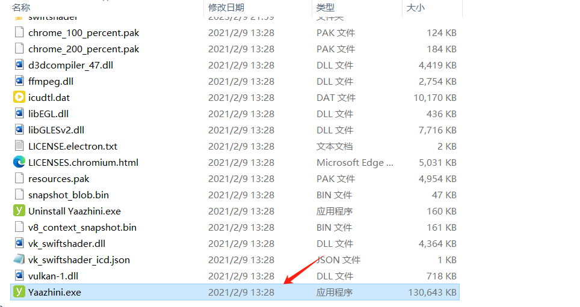This screenshot has width=580, height=307.
Task: Click the chrome_100_percent.pak file icon
Action: click(x=19, y=32)
